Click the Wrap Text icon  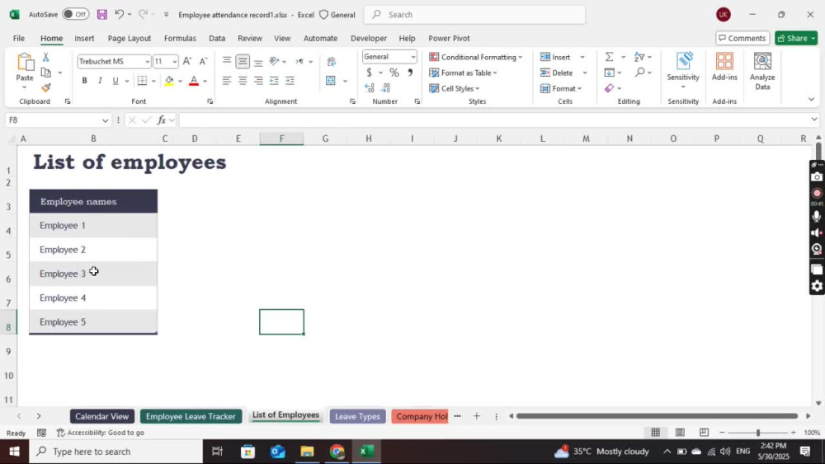point(331,62)
